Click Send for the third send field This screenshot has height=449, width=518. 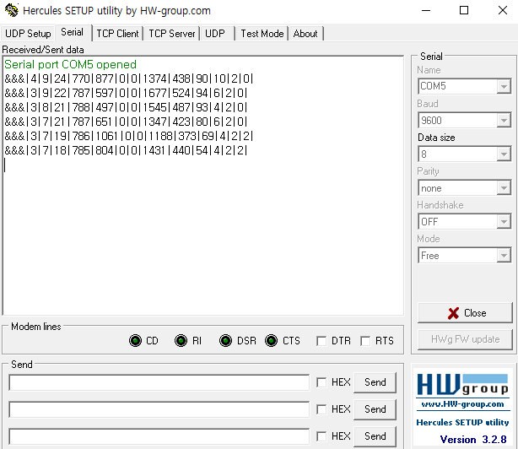coord(375,436)
